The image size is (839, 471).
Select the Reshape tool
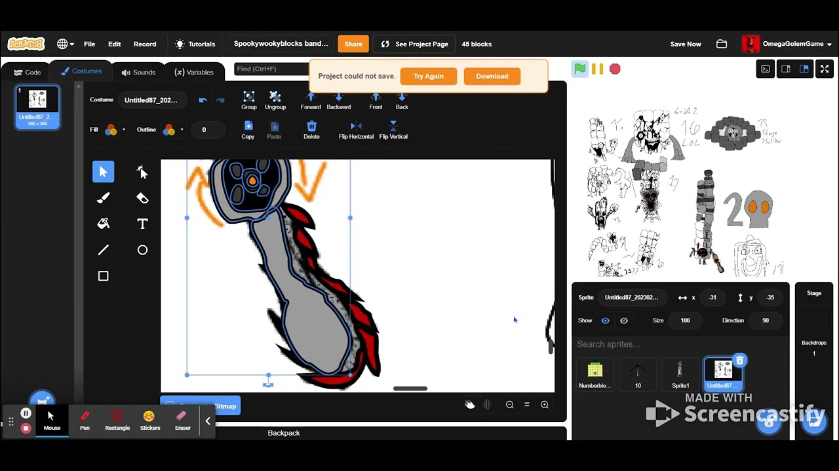[x=142, y=171]
